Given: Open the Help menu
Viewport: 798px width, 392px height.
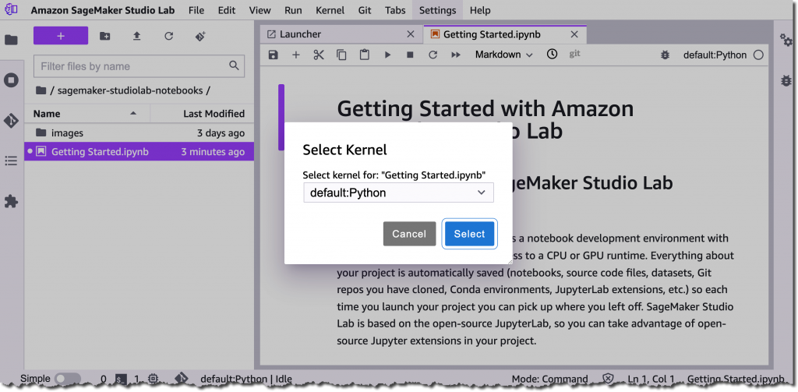Looking at the screenshot, I should tap(480, 10).
